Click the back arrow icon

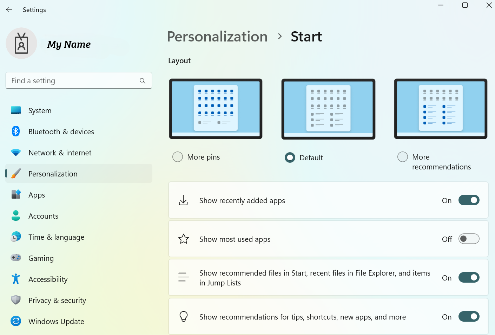click(9, 10)
